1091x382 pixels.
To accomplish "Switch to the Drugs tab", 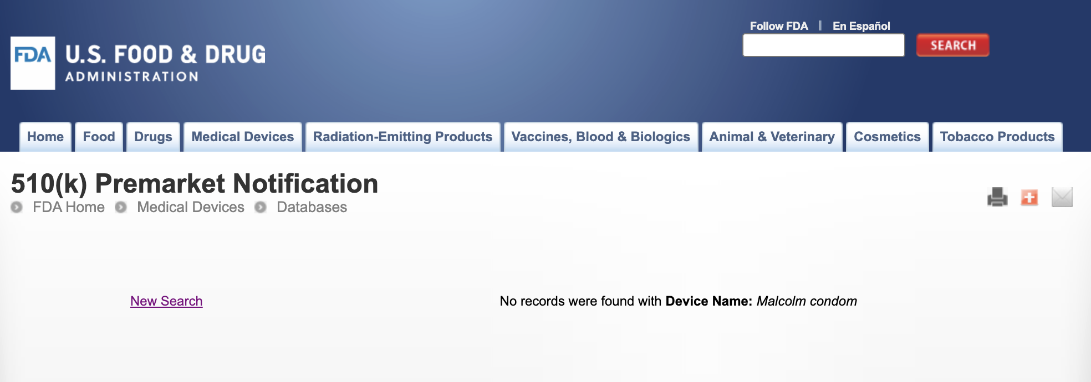I will tap(153, 137).
